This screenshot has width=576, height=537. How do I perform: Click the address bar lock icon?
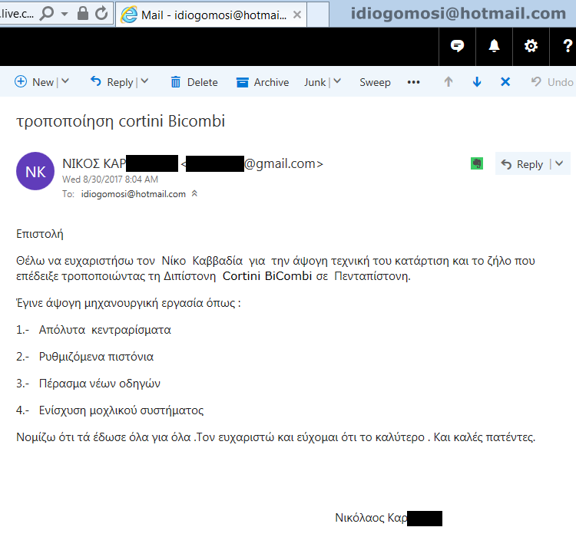click(x=83, y=13)
